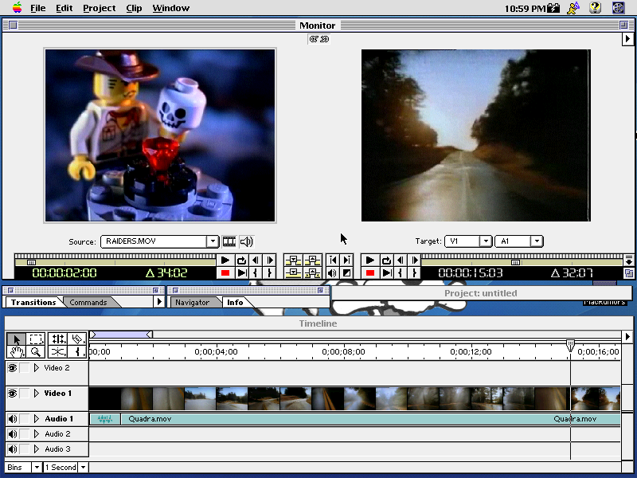Open the Apple menu
The width and height of the screenshot is (637, 478).
pos(17,8)
